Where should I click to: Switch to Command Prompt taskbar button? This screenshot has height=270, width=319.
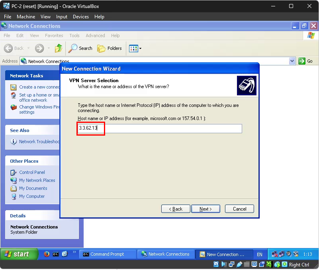click(x=108, y=254)
